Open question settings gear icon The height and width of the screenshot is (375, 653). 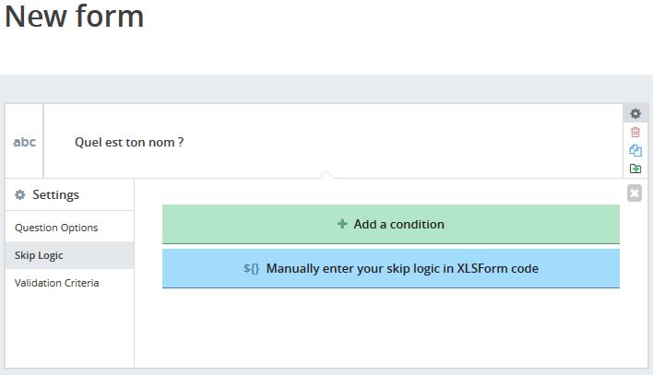coord(635,113)
